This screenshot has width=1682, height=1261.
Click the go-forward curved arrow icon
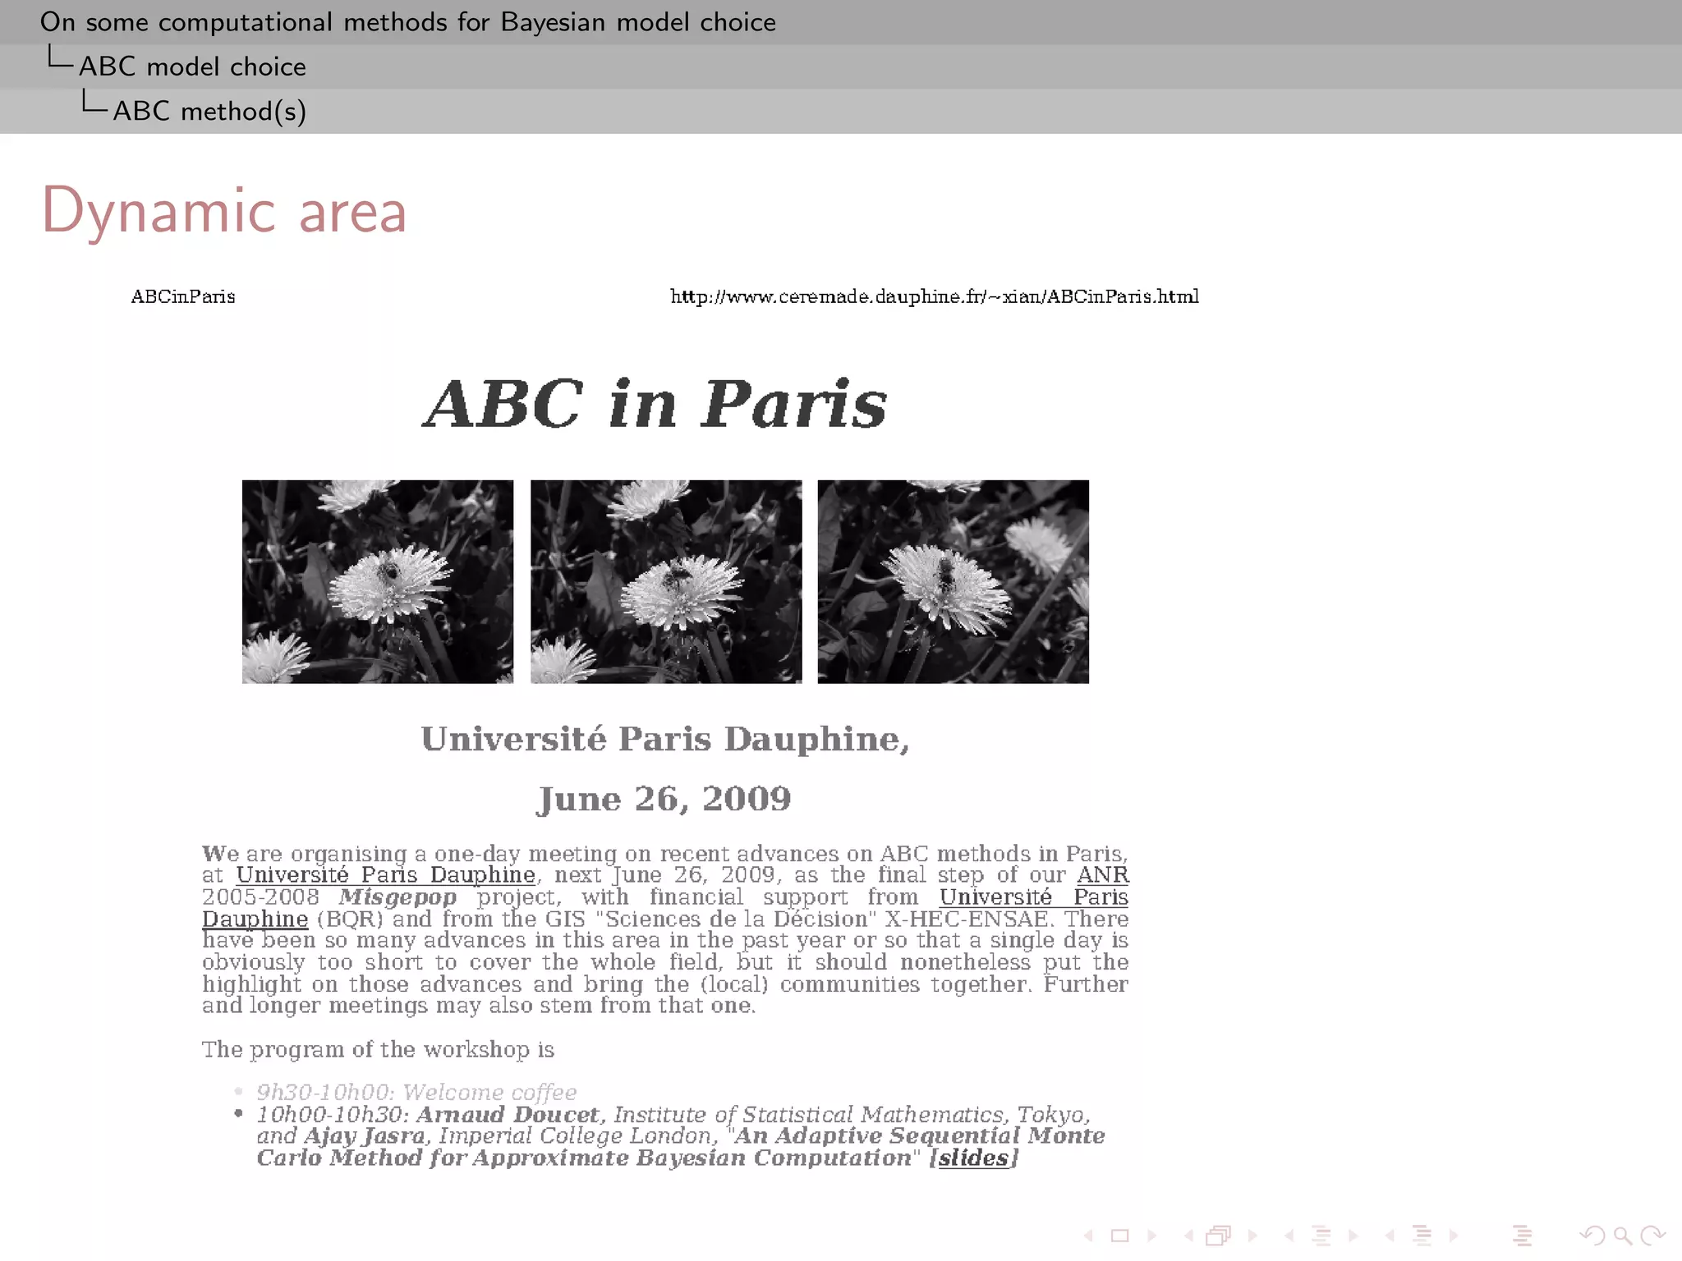(1652, 1236)
